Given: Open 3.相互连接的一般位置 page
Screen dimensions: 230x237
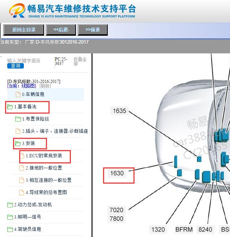Looking at the screenshot, I should (48, 180).
